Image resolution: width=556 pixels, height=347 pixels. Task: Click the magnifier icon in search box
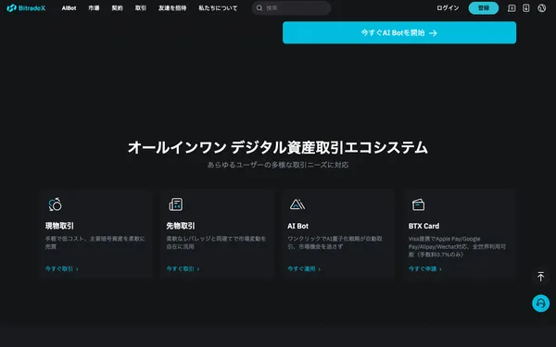point(259,7)
